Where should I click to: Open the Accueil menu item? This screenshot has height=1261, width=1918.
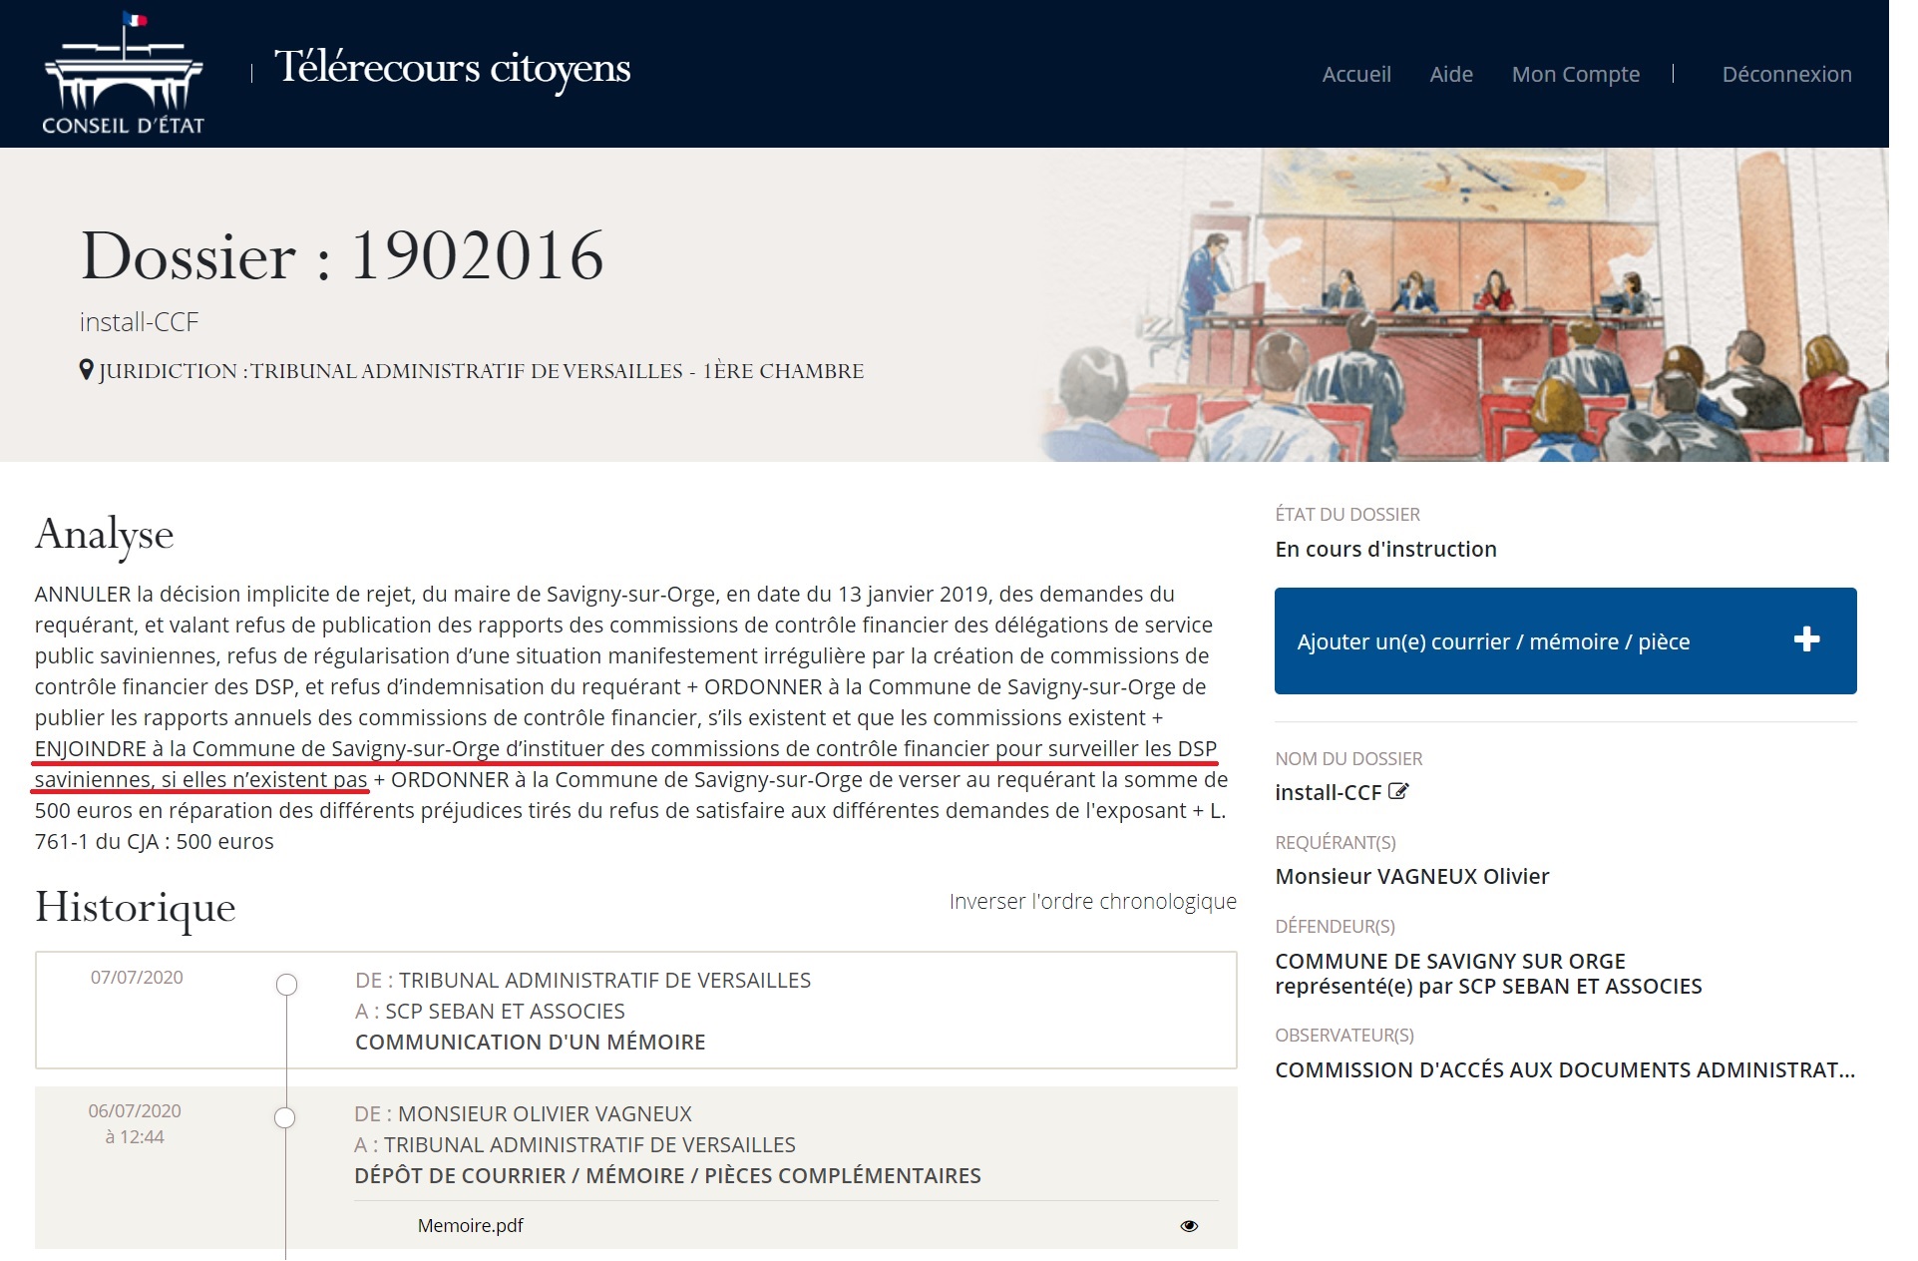(1356, 74)
